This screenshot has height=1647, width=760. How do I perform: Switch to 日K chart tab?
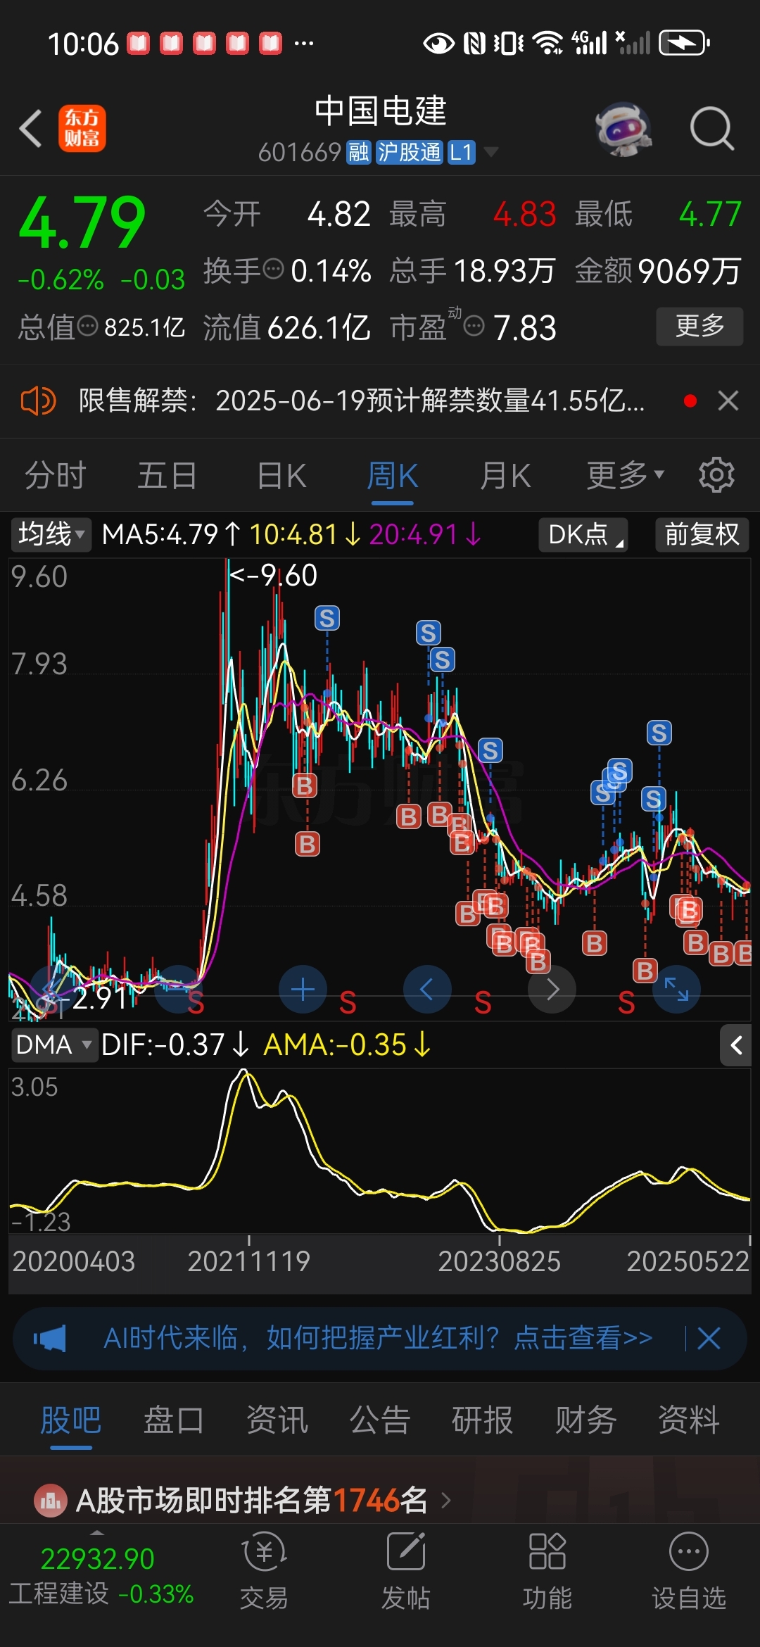281,476
